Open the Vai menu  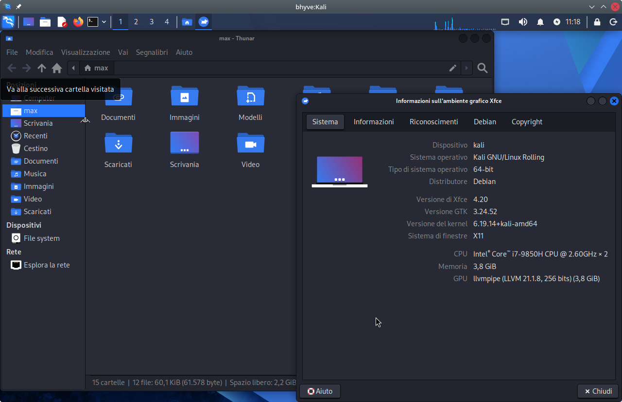123,52
